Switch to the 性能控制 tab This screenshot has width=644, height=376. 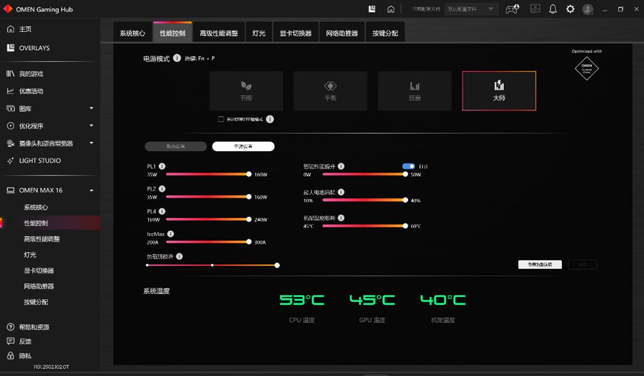pos(173,32)
